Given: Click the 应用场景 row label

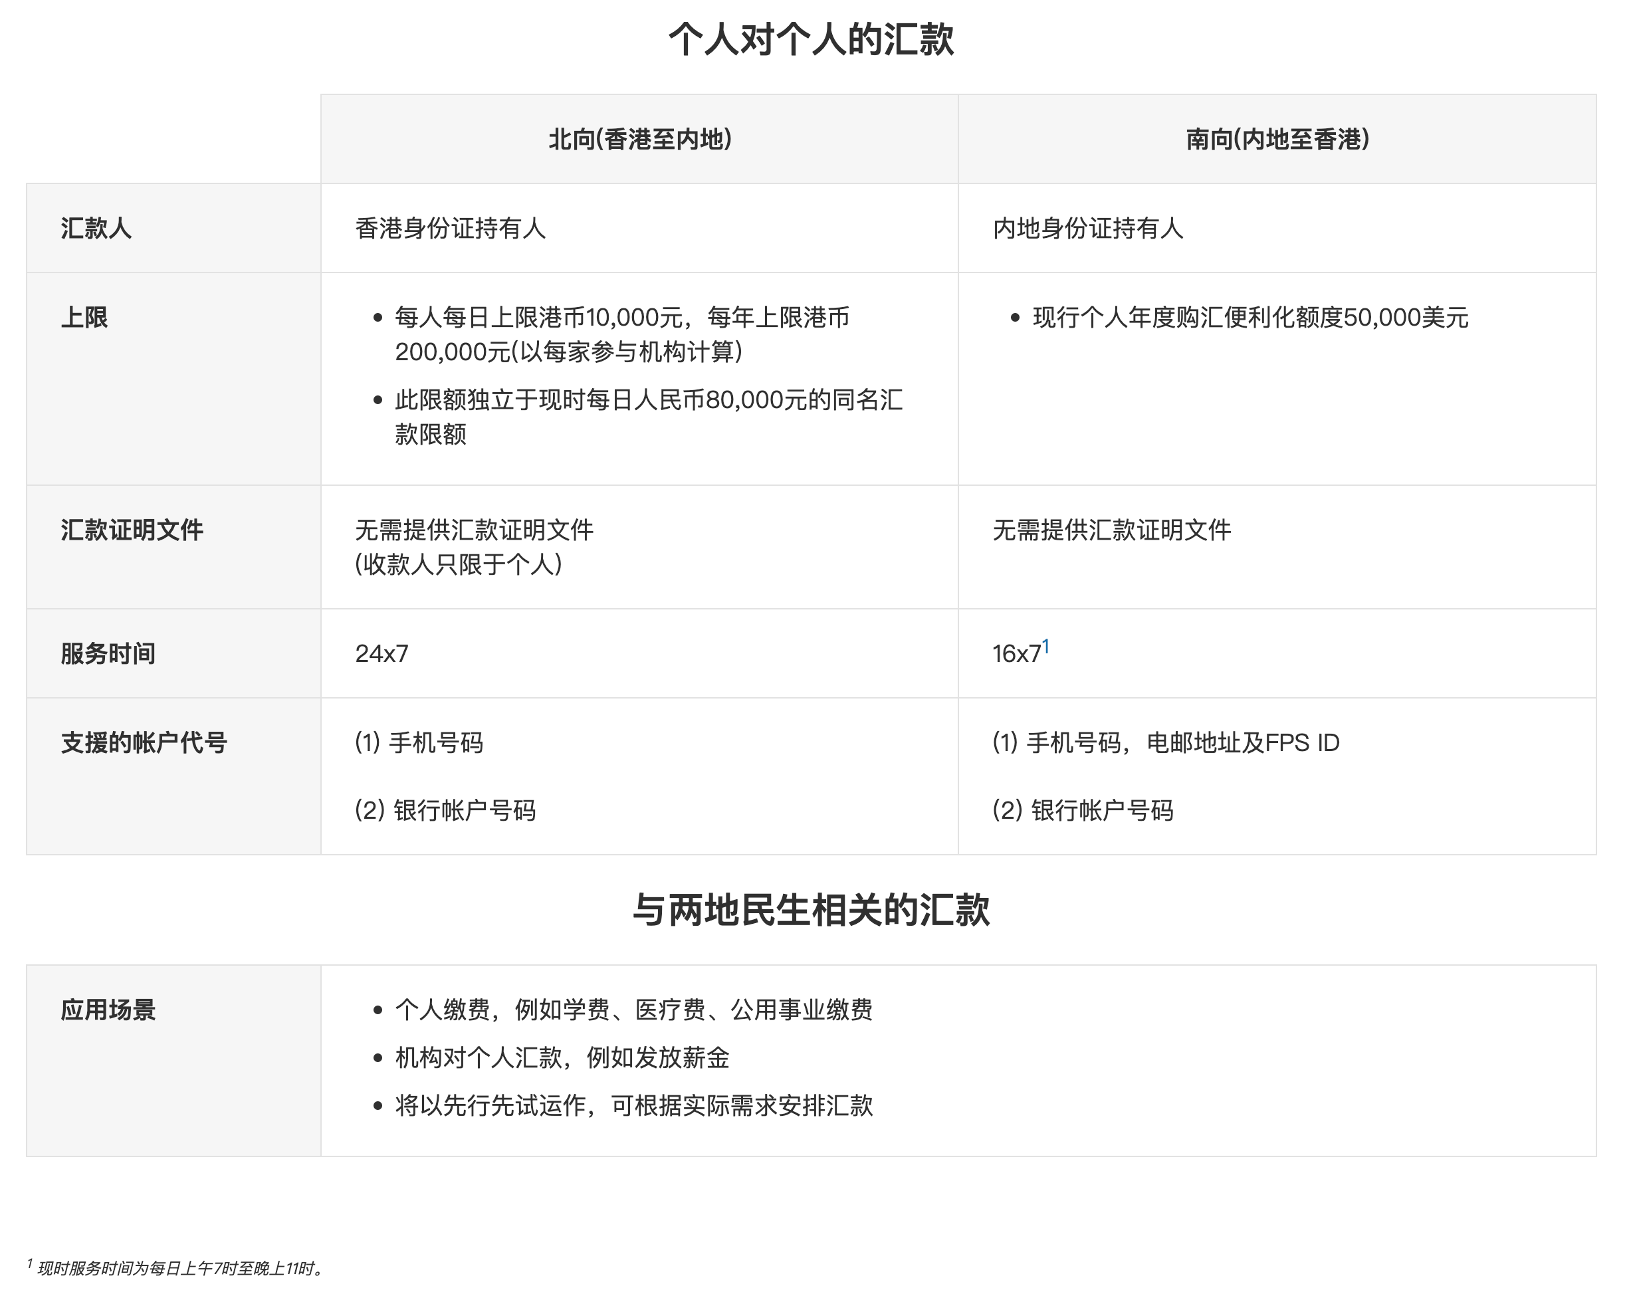Looking at the screenshot, I should [108, 1010].
